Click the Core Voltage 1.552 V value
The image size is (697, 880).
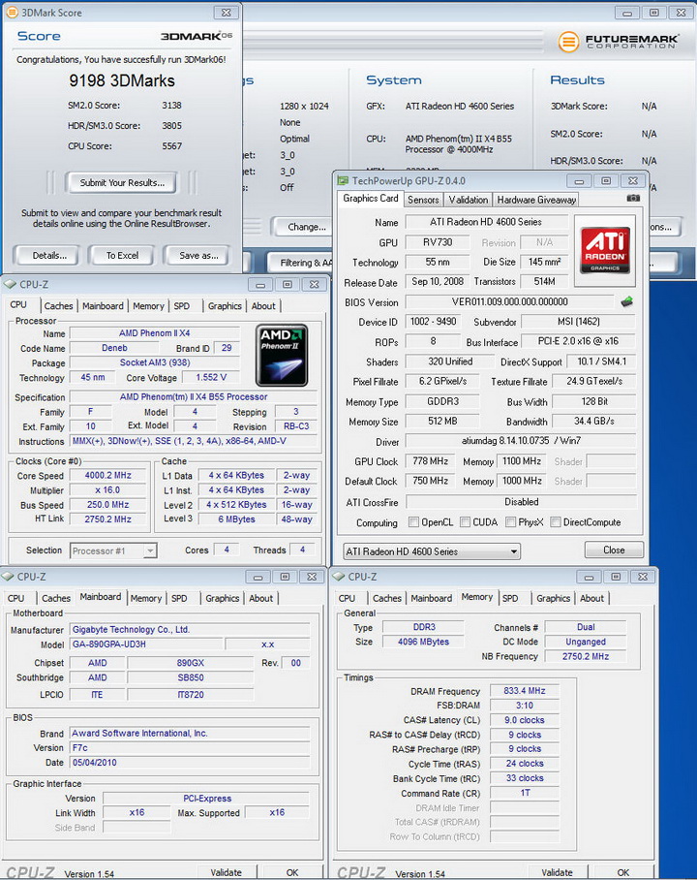point(211,377)
